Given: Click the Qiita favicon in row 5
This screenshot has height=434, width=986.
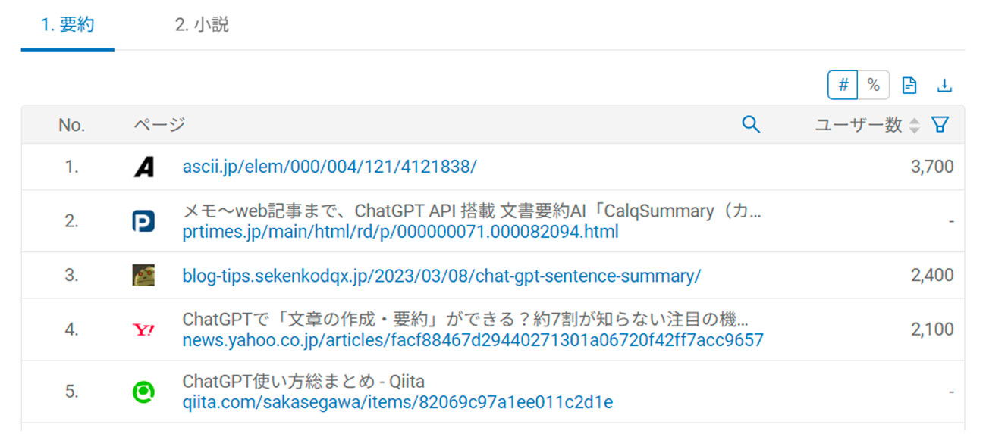Looking at the screenshot, I should 143,392.
